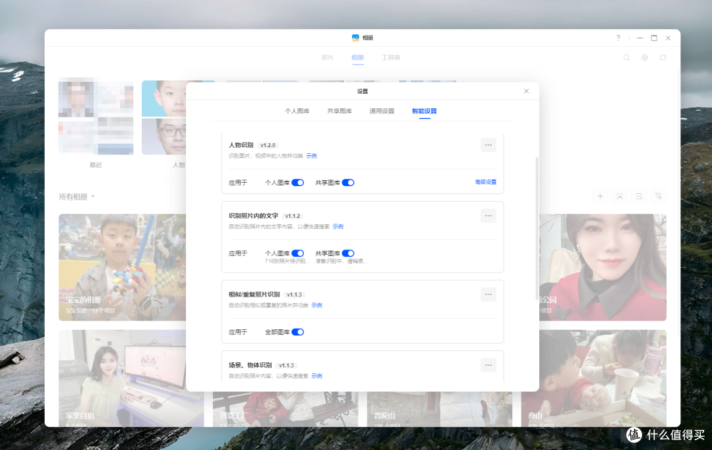Switch to 共享图库 settings tab
712x450 pixels.
pos(340,111)
